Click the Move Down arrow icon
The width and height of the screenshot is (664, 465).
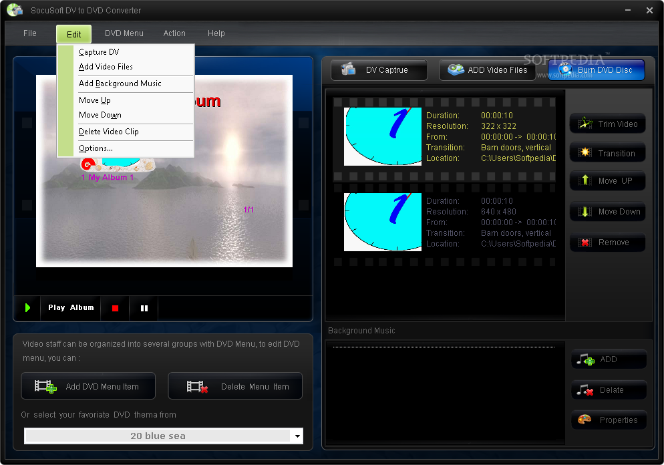(585, 212)
